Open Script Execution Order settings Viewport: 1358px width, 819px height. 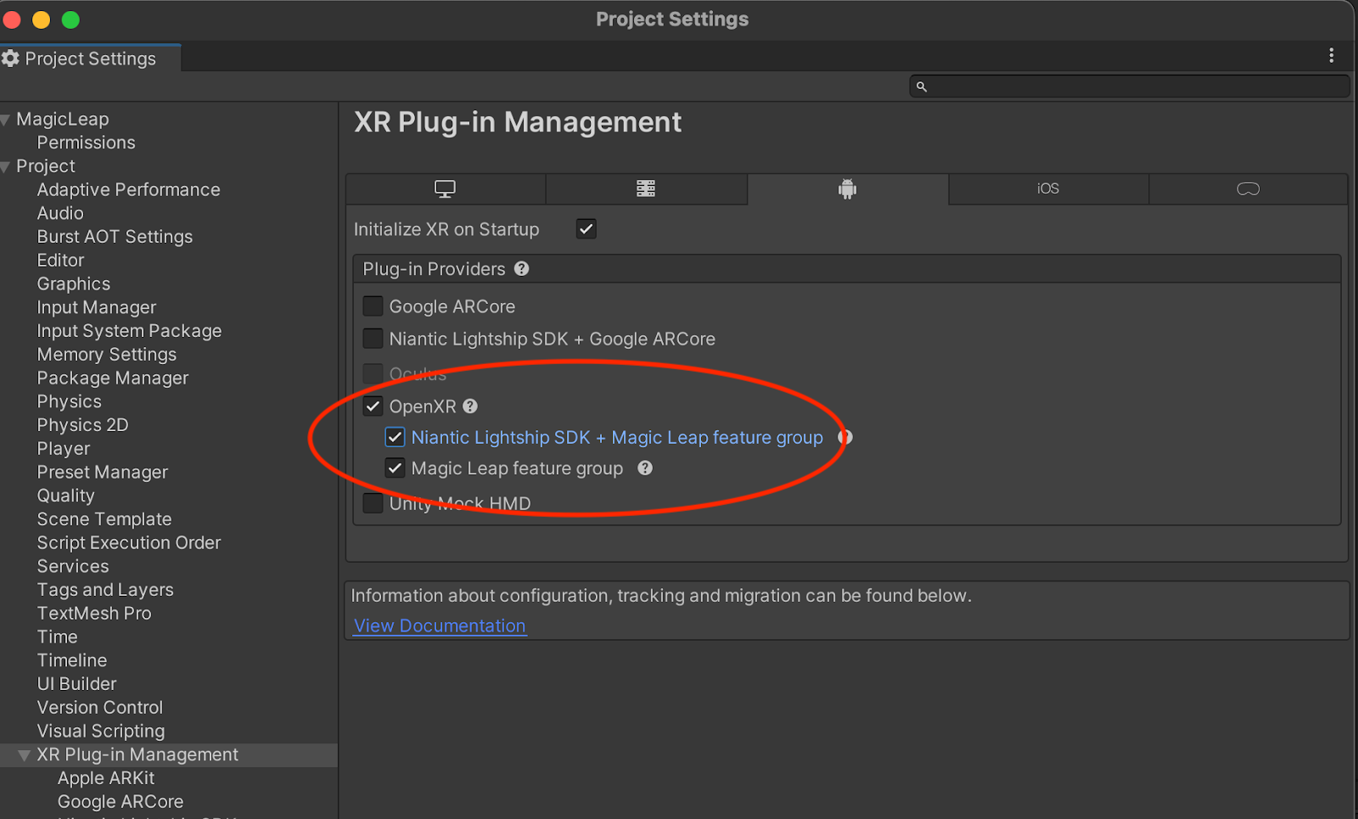128,543
